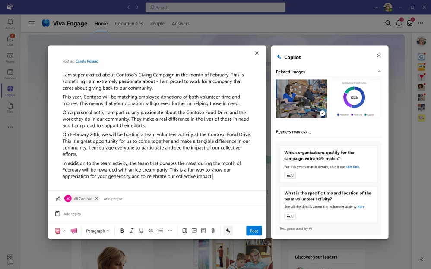Open the Answers tab
This screenshot has width=431, height=269.
click(181, 24)
